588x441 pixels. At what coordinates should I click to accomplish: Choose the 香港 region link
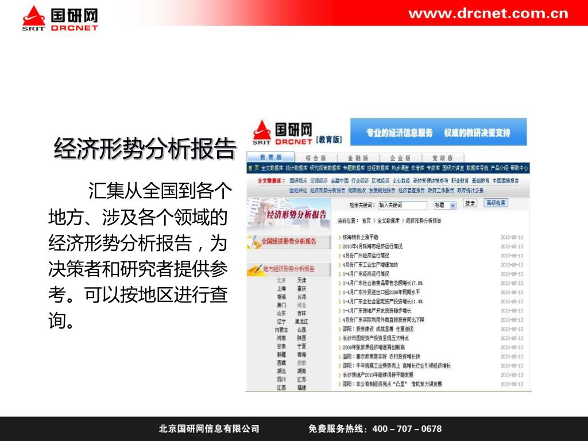[281, 297]
